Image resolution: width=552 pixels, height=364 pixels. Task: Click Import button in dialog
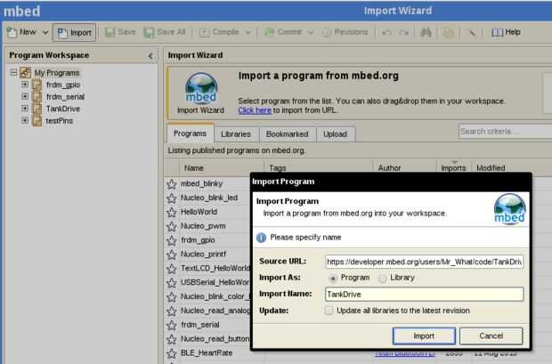424,336
